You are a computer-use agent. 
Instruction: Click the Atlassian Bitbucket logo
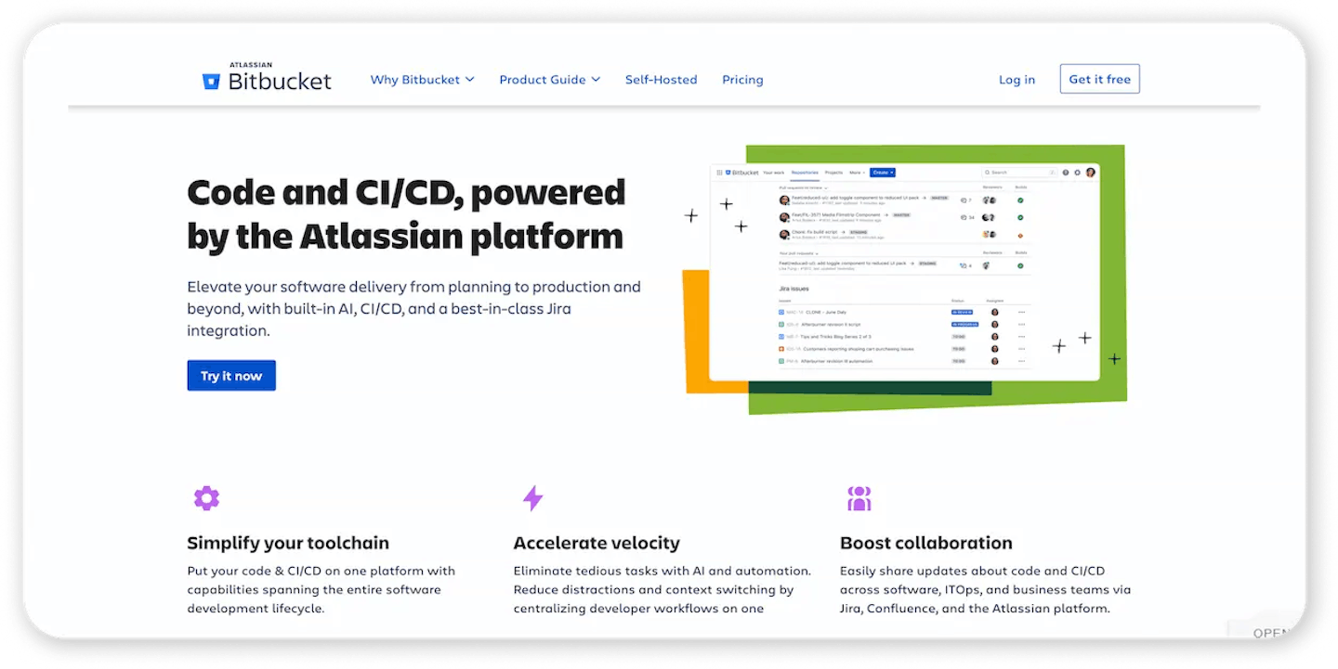(267, 79)
